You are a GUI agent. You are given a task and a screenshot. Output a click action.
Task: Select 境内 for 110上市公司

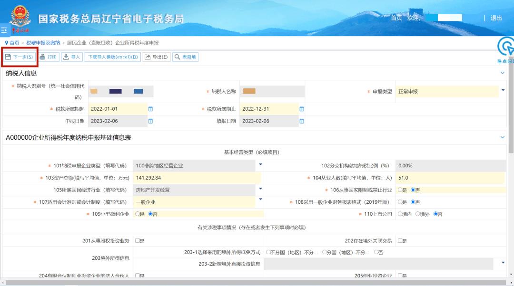pos(400,214)
